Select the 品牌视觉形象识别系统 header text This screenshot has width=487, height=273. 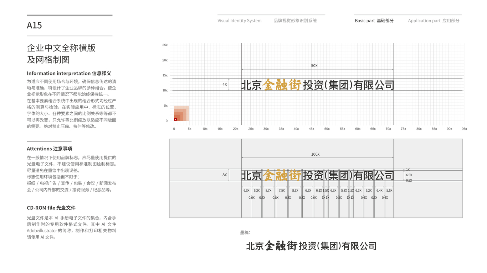295,21
